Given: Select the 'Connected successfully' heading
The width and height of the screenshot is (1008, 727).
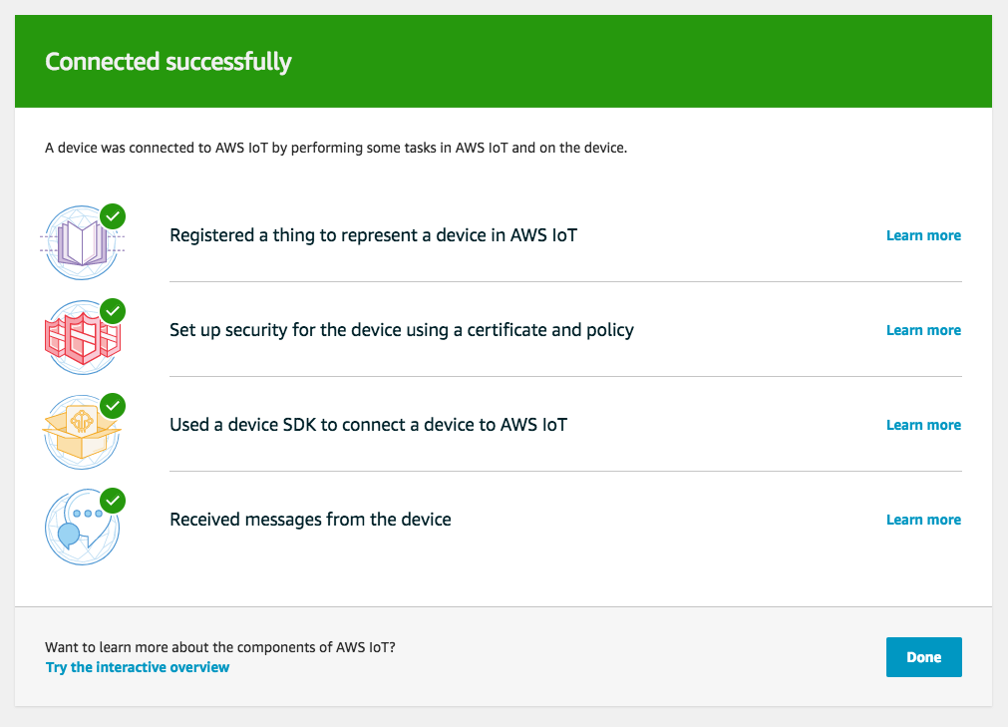Looking at the screenshot, I should (168, 62).
